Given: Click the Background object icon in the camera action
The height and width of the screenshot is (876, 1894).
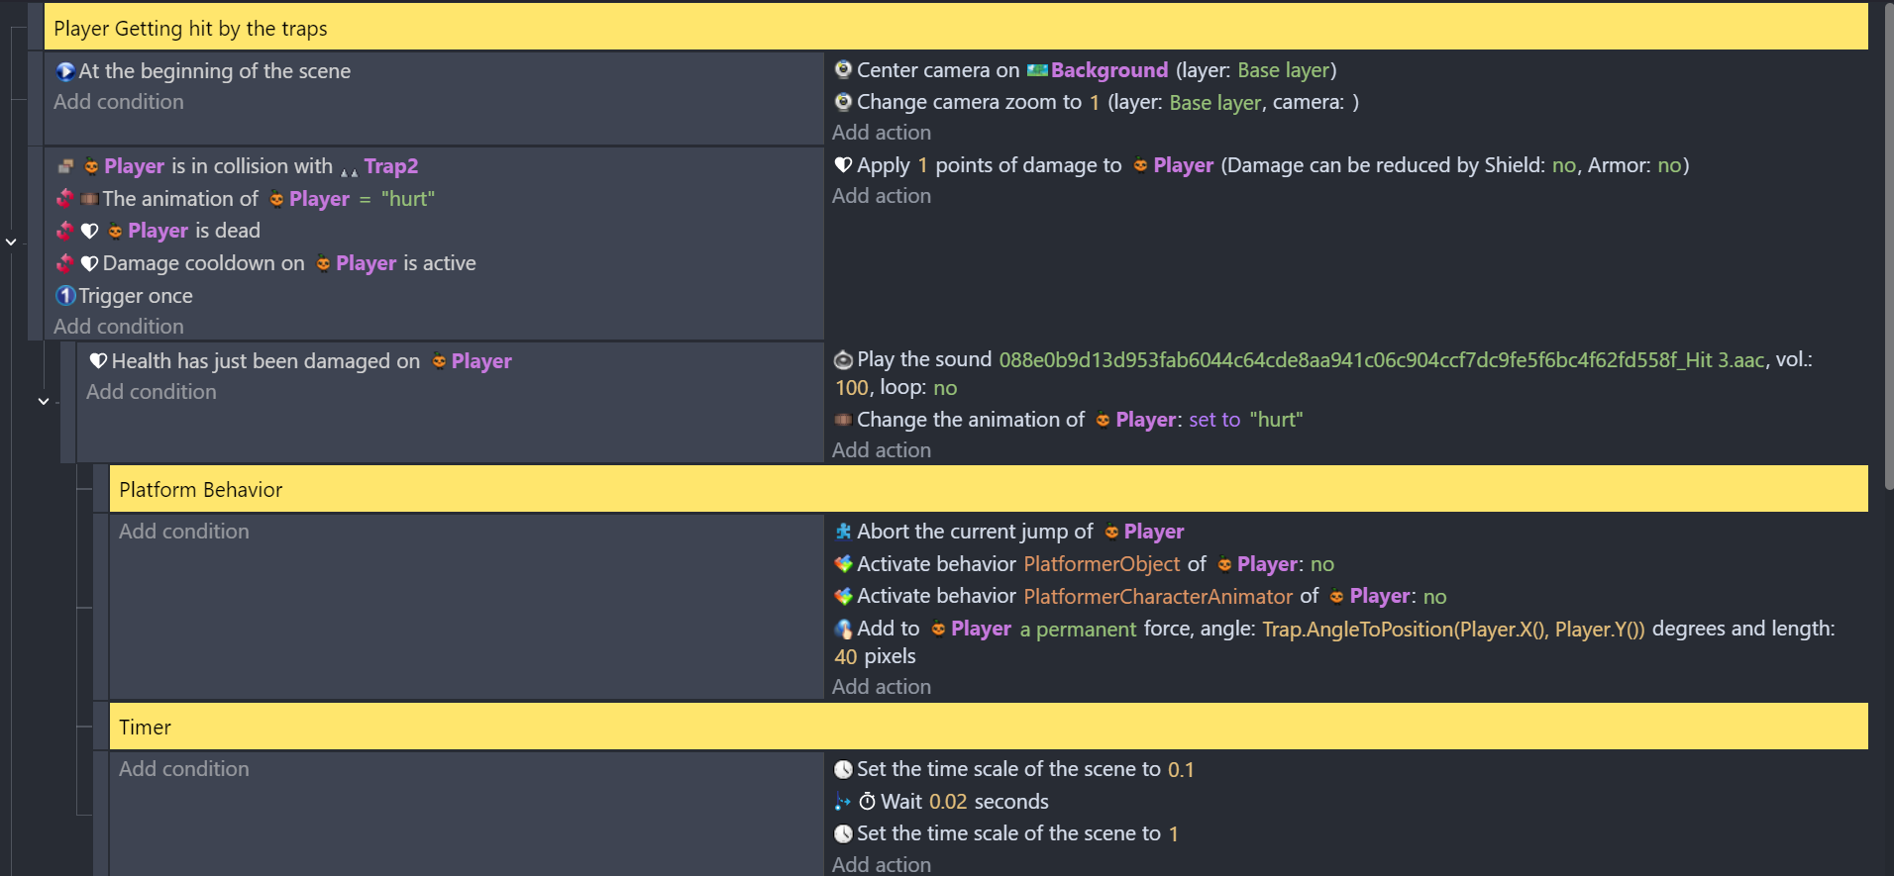Looking at the screenshot, I should point(1037,70).
